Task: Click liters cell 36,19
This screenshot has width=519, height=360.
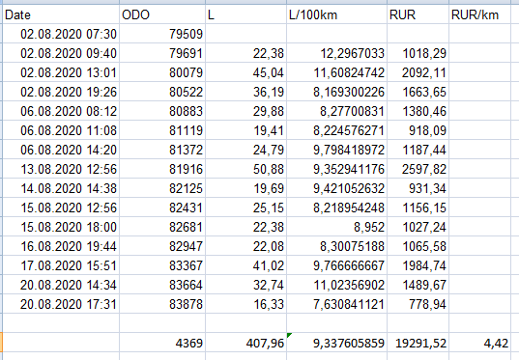Action: point(245,92)
